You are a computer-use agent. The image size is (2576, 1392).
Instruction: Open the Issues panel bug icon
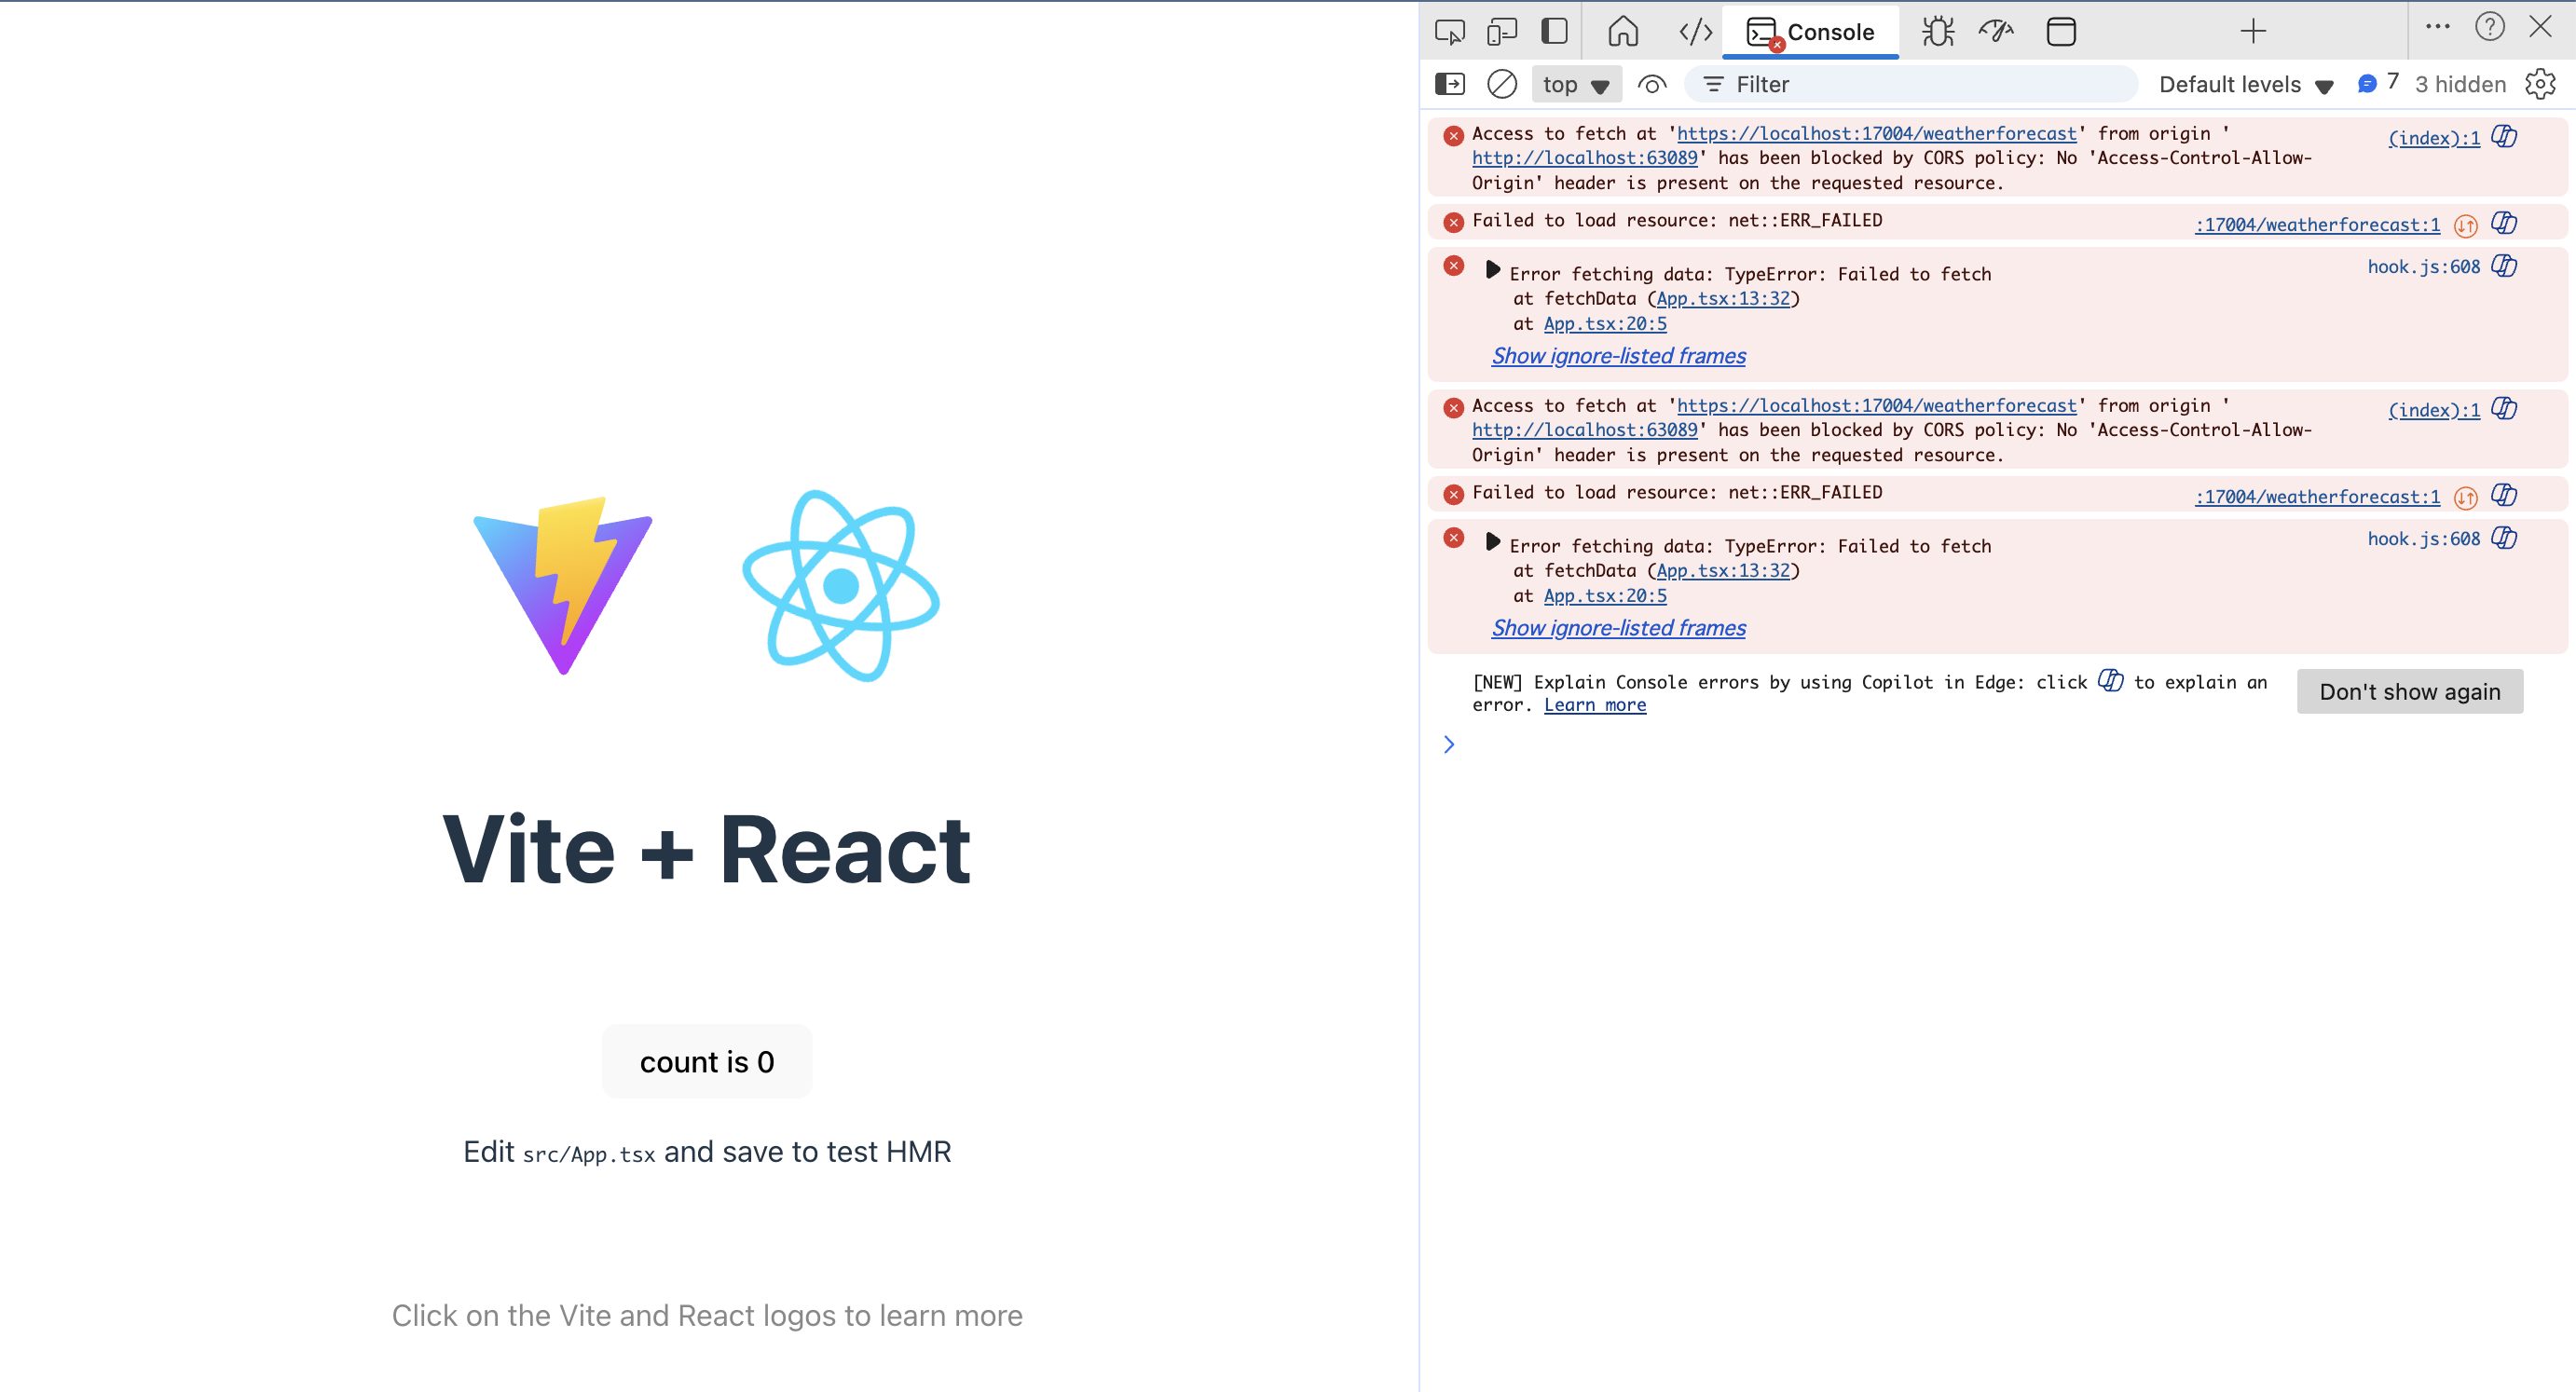(x=1938, y=31)
